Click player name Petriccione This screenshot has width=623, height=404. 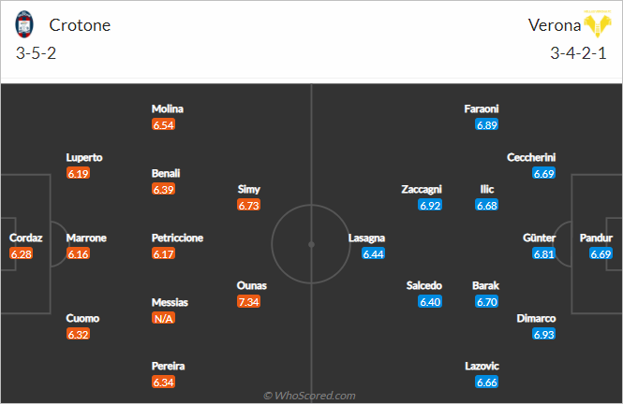point(177,238)
